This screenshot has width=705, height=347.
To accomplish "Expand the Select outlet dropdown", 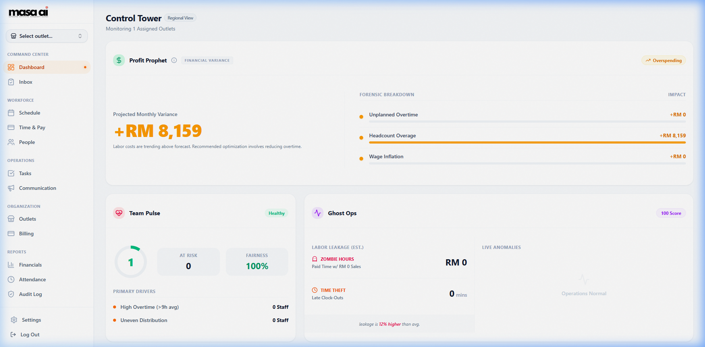I will (x=47, y=36).
